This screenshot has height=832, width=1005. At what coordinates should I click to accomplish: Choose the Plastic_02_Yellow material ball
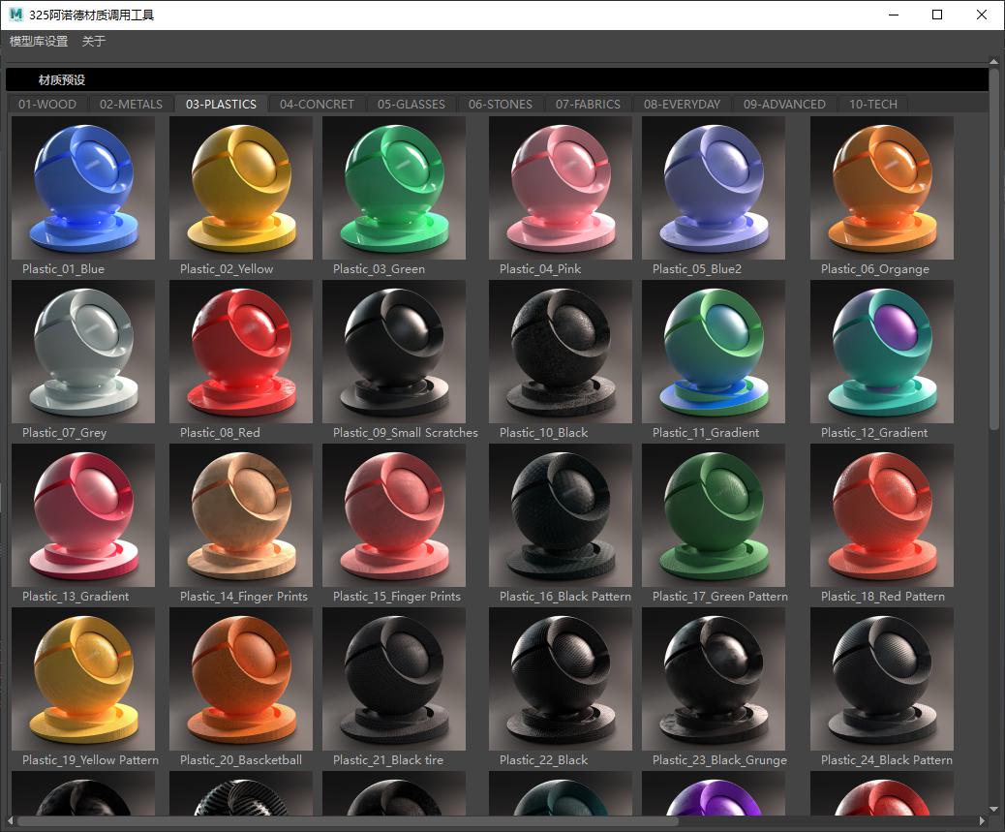click(241, 188)
